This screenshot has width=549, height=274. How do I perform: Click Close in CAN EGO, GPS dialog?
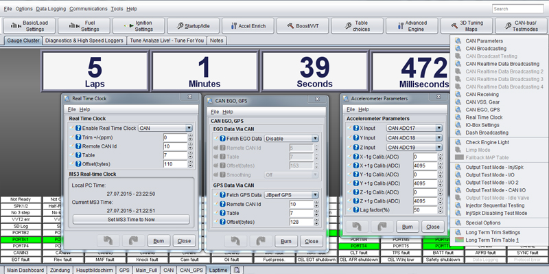[312, 241]
